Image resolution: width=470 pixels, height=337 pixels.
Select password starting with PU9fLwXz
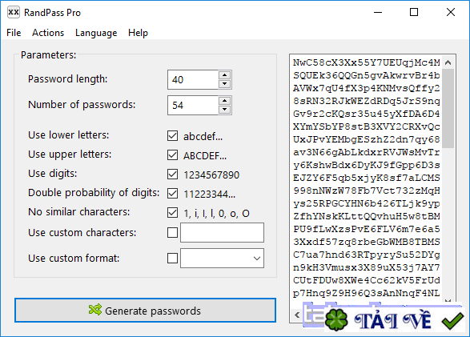click(x=366, y=229)
